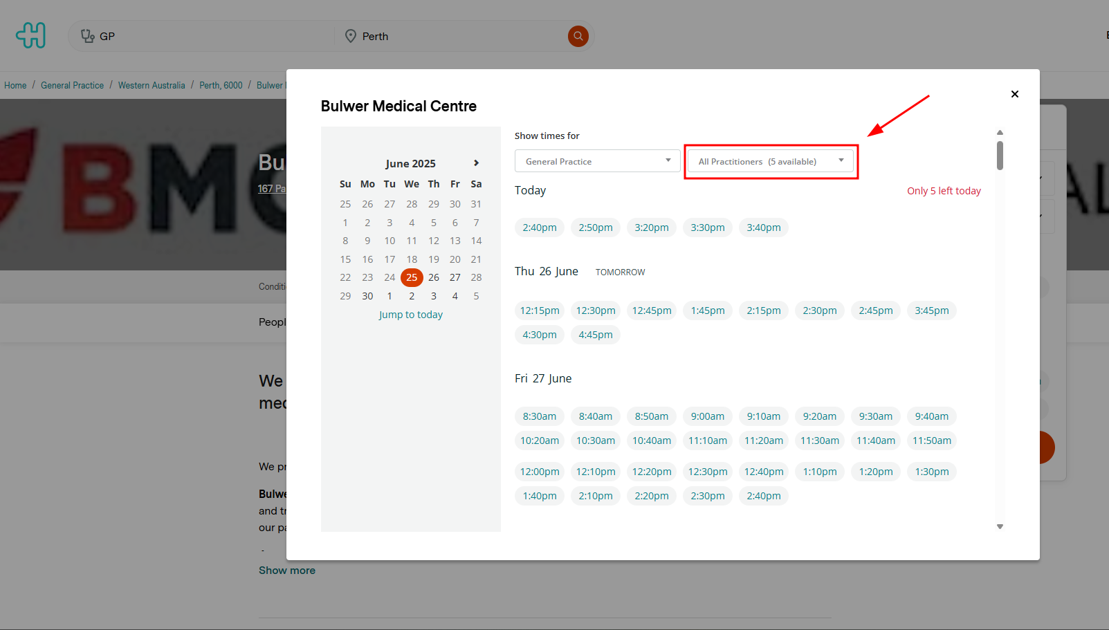Click Jump to today link
Screen dimensions: 1109x630
point(410,315)
